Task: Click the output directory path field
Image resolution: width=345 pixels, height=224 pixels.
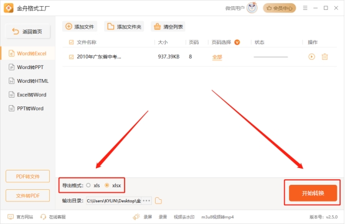Action: click(113, 201)
